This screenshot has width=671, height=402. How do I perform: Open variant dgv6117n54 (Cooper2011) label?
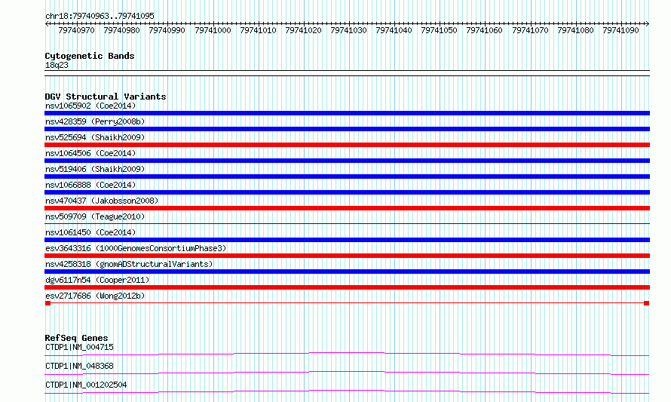pyautogui.click(x=97, y=280)
